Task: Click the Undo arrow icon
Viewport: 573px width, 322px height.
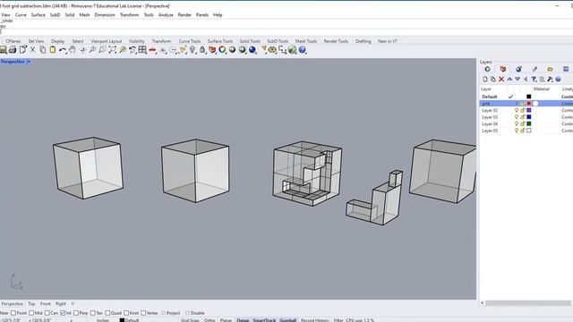Action: pyautogui.click(x=63, y=50)
